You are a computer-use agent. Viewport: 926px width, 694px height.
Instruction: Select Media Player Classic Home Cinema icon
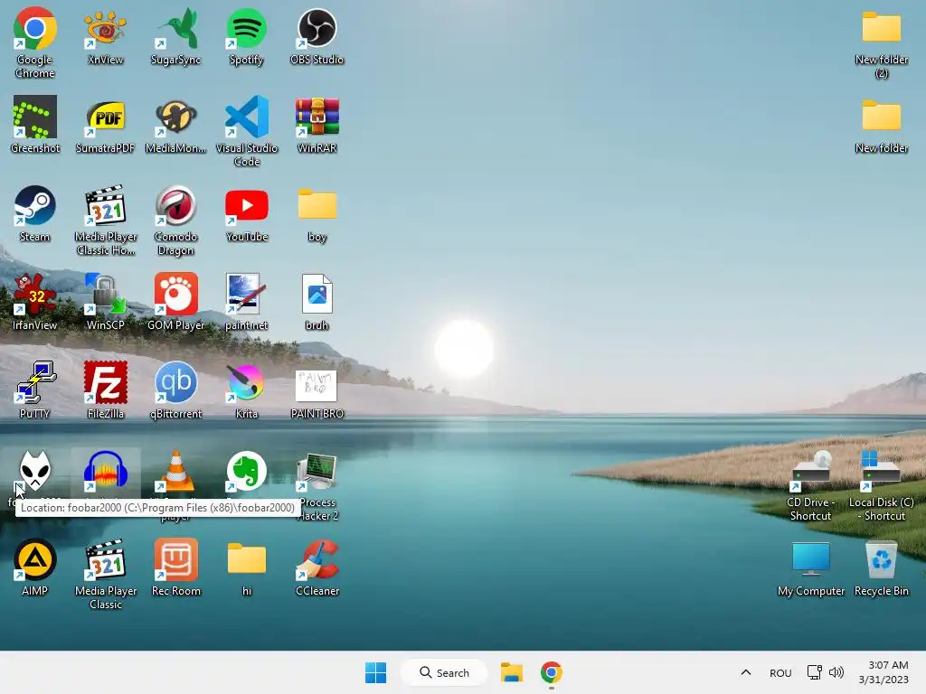[105, 205]
